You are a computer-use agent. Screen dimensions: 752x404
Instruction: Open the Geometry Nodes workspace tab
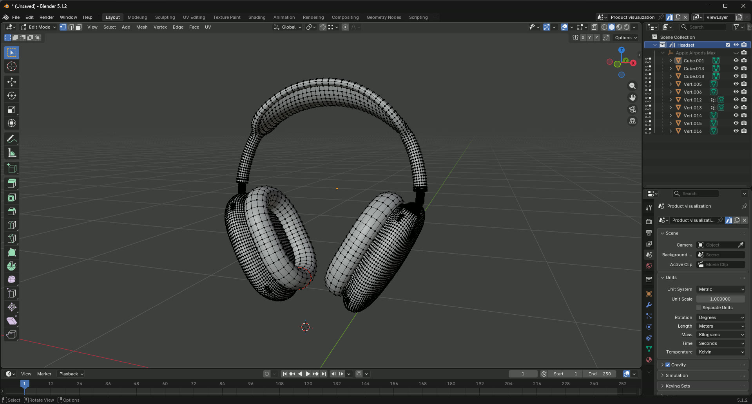pos(384,17)
